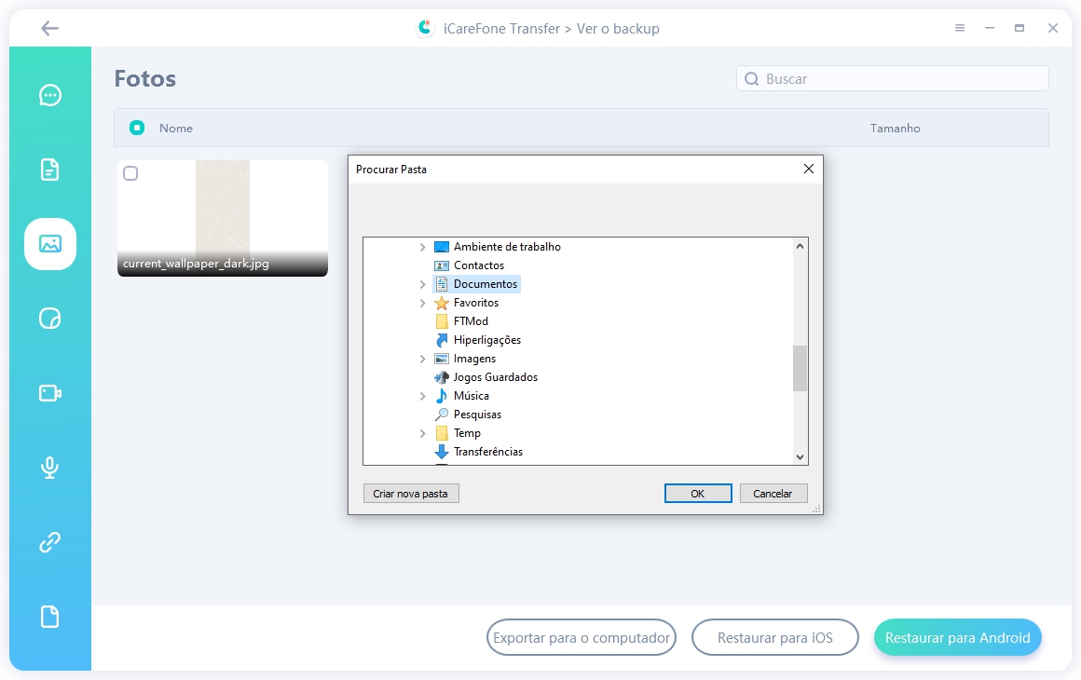Open the videos section in sidebar
This screenshot has width=1081, height=680.
[x=50, y=393]
